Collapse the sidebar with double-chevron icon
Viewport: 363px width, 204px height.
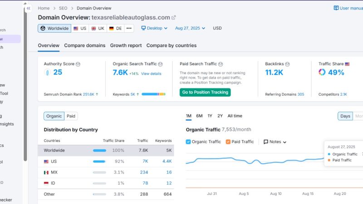[29, 9]
